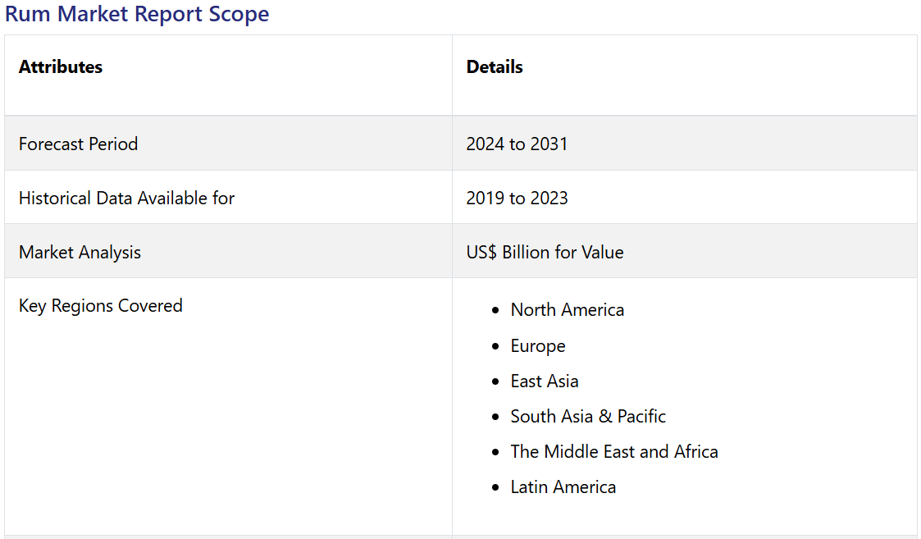Select the Details column header
The height and width of the screenshot is (539, 921).
pyautogui.click(x=495, y=67)
